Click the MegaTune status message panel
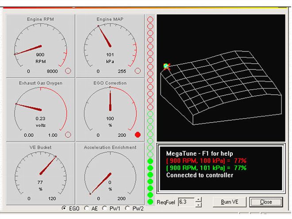The width and height of the screenshot is (292, 219). 221,169
